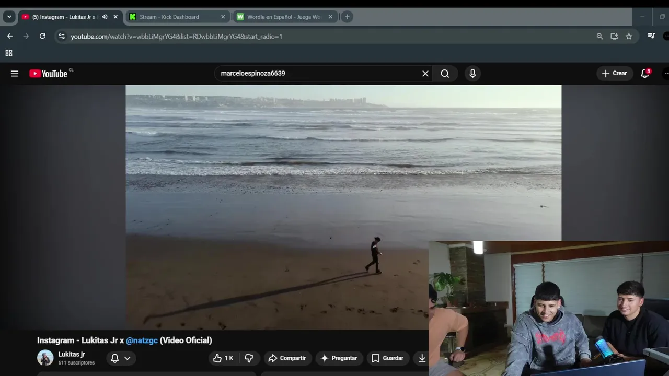Viewport: 669px width, 376px height.
Task: Switch to Stream - Kick Dashboard tab
Action: (177, 17)
